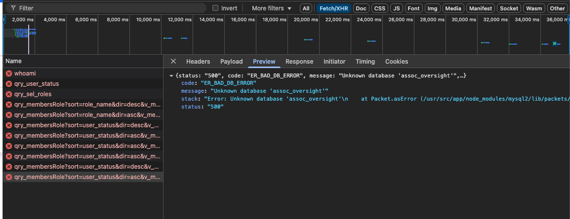The height and width of the screenshot is (219, 570).
Task: Open the More filters dropdown
Action: [x=272, y=8]
